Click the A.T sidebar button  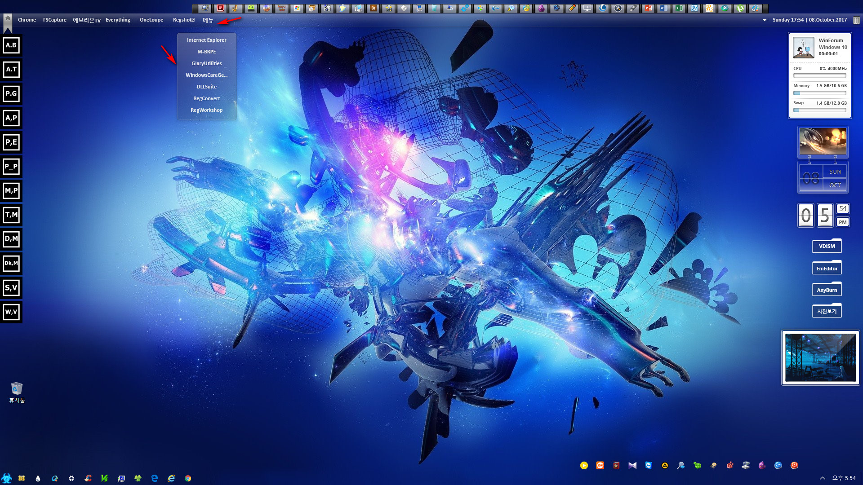click(11, 70)
